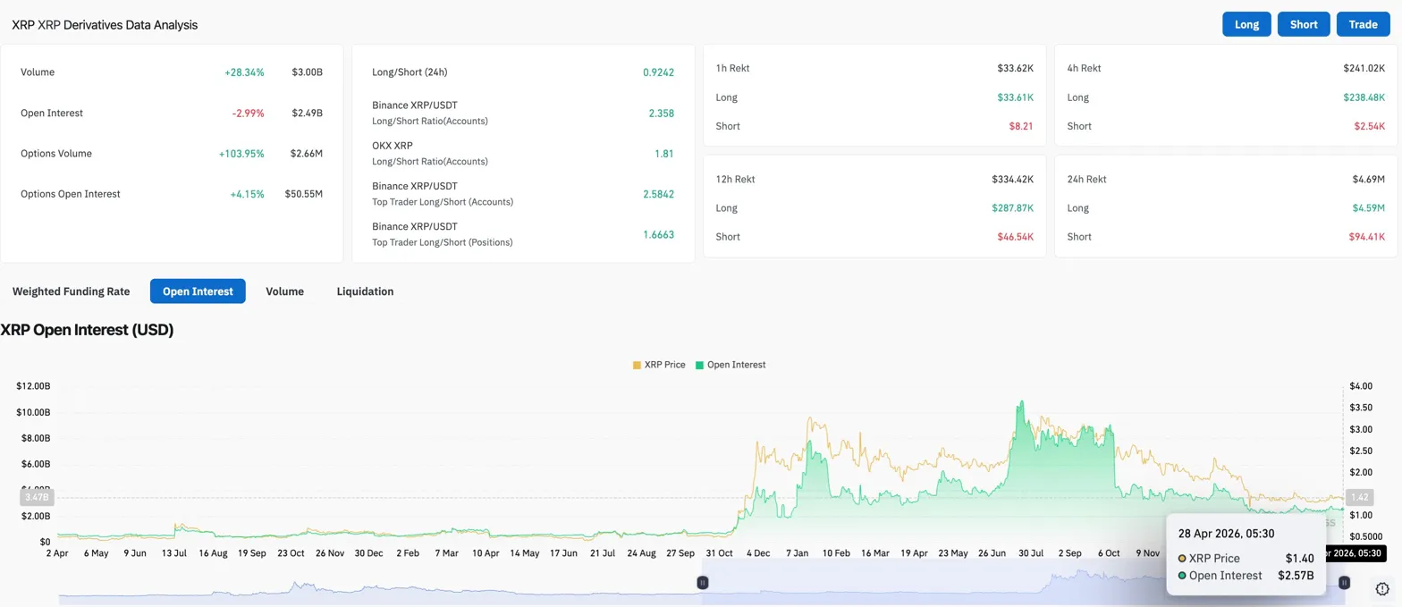Click the green Open Interest legend swatch
Screen dimensions: 1402x607
tap(700, 365)
